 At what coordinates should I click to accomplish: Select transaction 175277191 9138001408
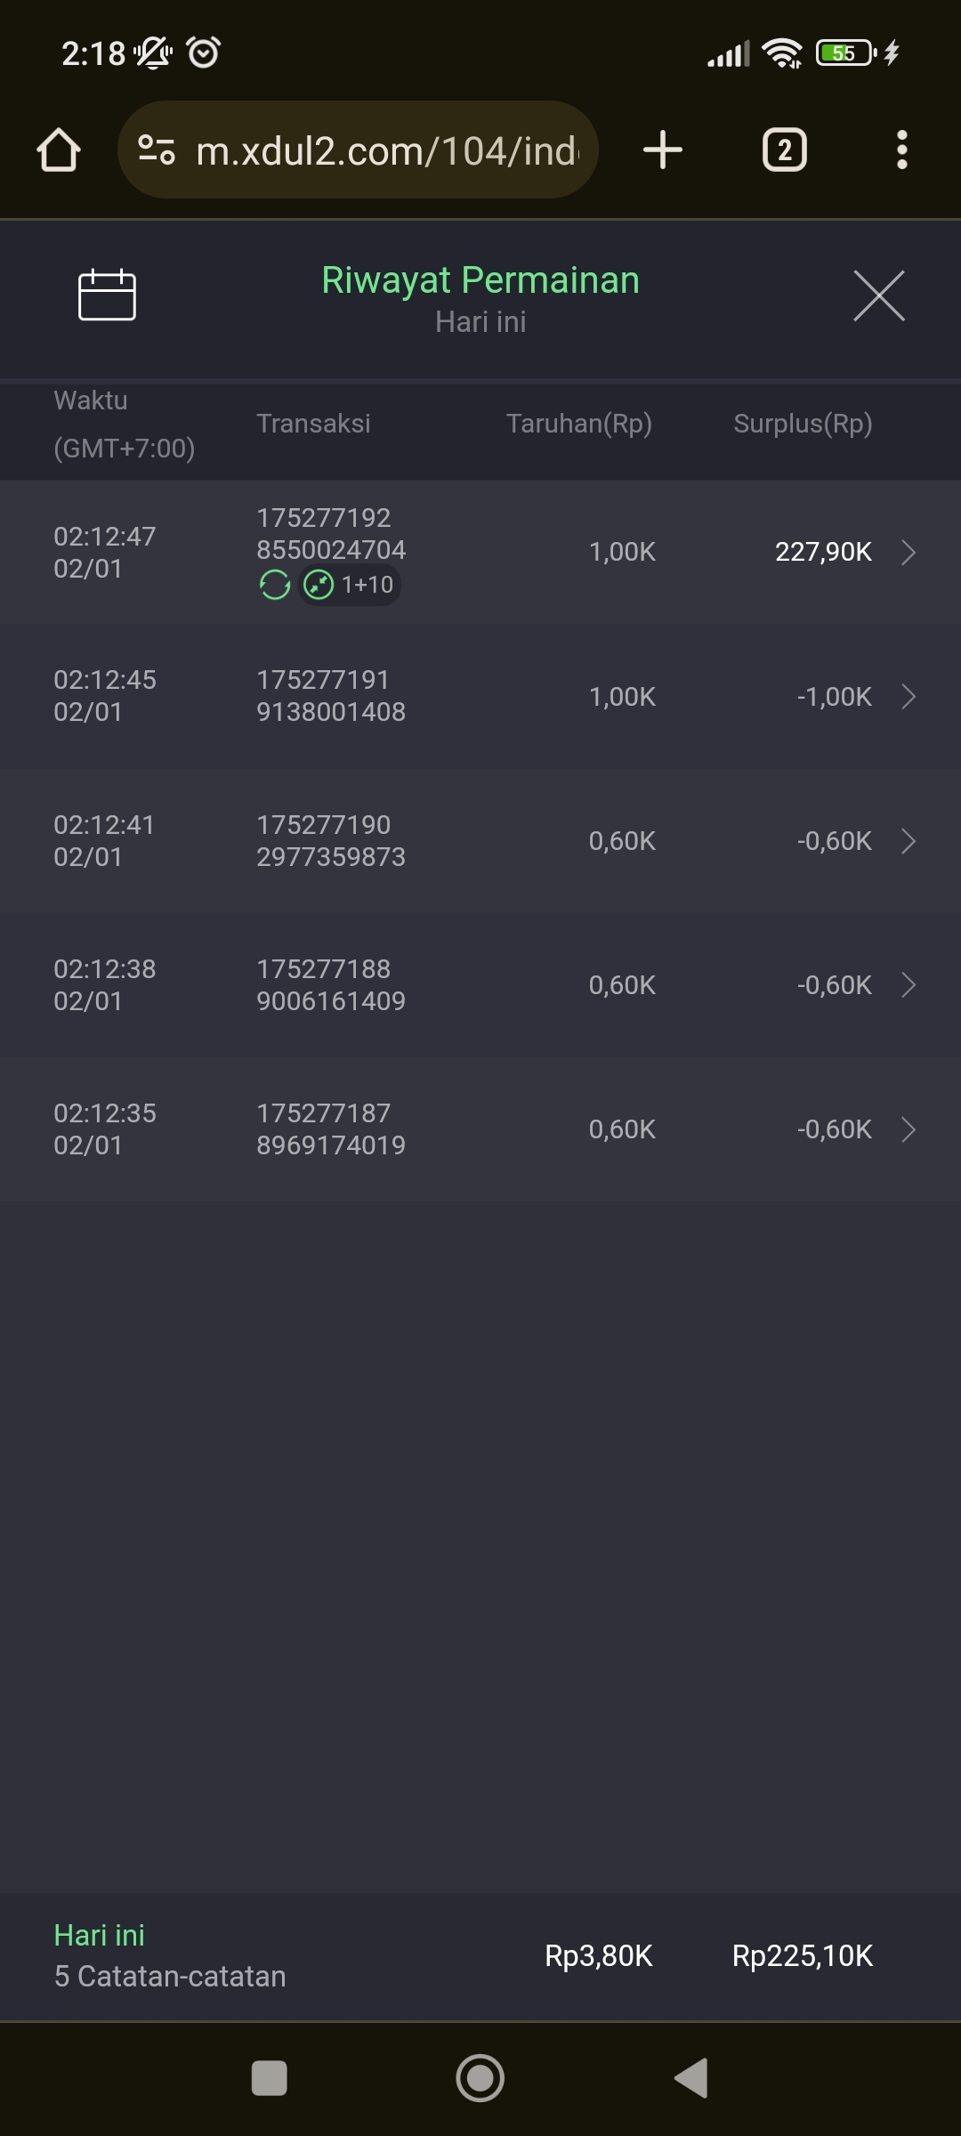click(330, 696)
